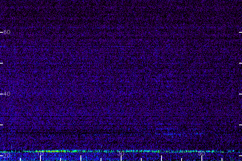Select the tall tick mark below the 50 label
Viewport: 242px width, 161px height.
pos(202,158)
